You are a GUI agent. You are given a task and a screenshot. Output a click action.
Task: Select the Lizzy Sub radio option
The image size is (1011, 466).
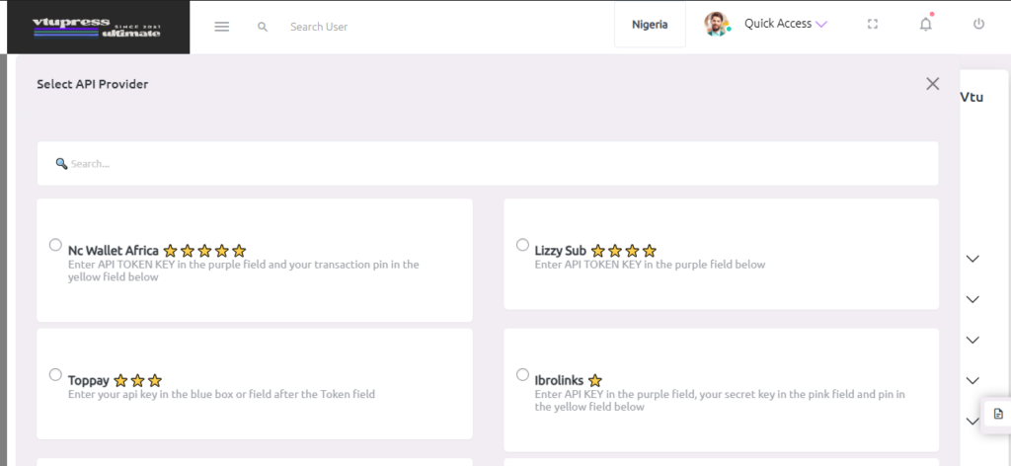coord(522,245)
